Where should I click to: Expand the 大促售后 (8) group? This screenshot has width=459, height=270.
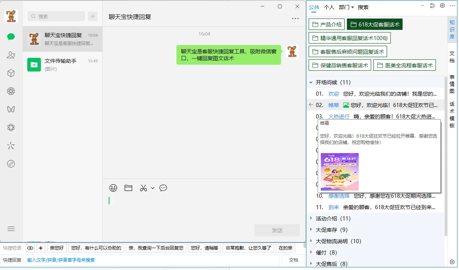pos(311,264)
